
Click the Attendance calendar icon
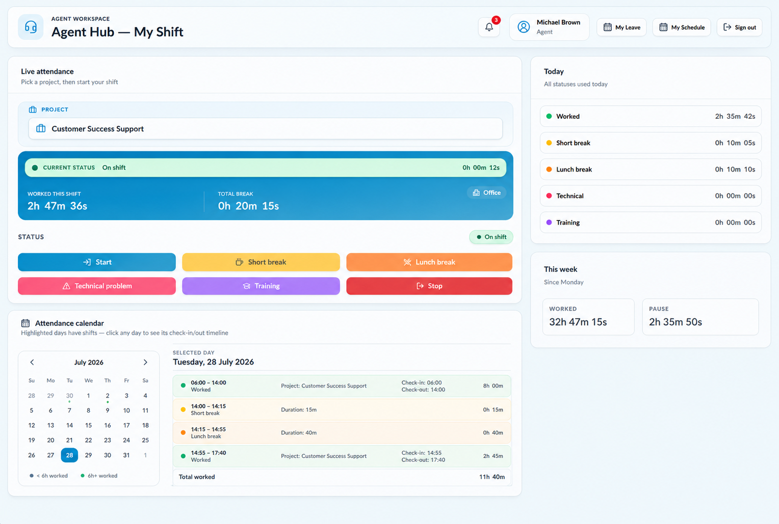tap(25, 323)
